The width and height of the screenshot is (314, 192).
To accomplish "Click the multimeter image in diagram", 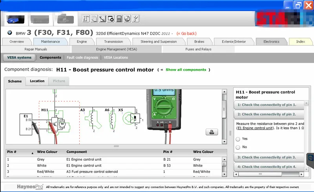I will pos(164,109).
